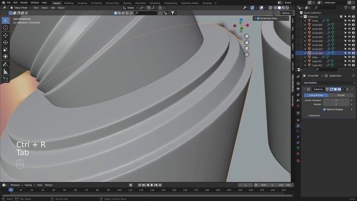This screenshot has height=201, width=357.
Task: Pick the Measure tool
Action: pos(6,71)
